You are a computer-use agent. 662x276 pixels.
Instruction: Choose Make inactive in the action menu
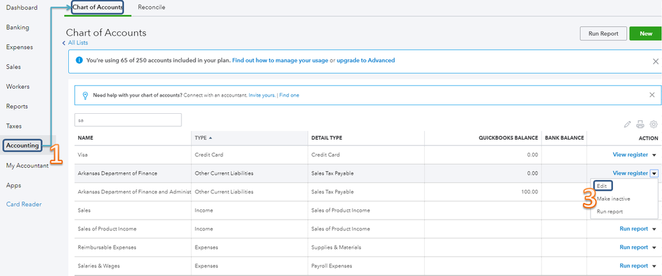614,199
